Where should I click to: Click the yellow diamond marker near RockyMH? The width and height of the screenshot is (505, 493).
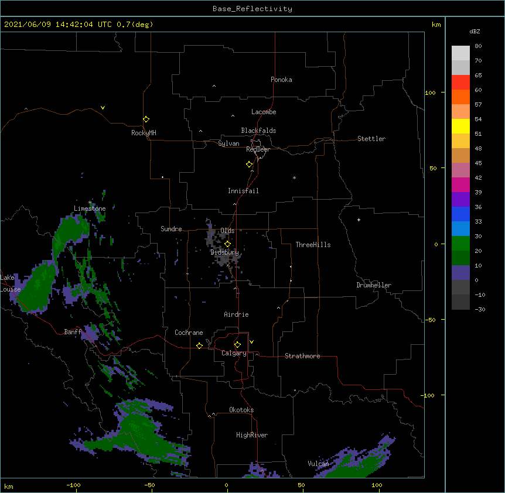(x=146, y=119)
